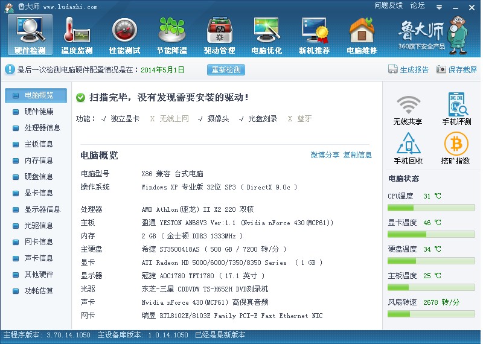
Task: Open the 温度监测 temperature monitoring icon
Action: [77, 34]
